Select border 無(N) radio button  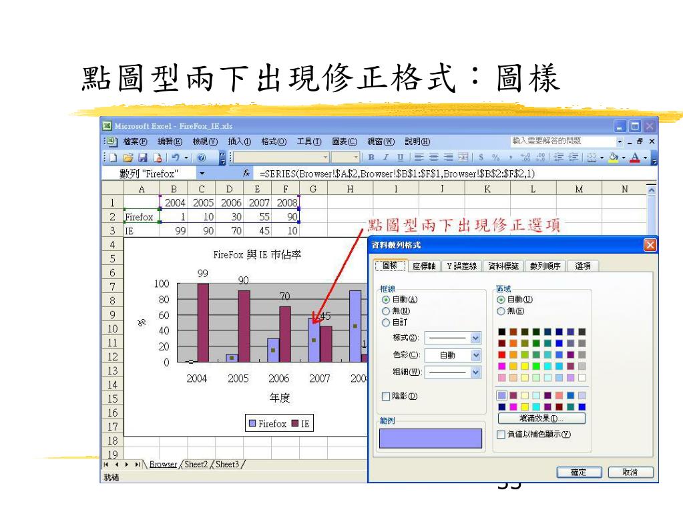coord(385,311)
